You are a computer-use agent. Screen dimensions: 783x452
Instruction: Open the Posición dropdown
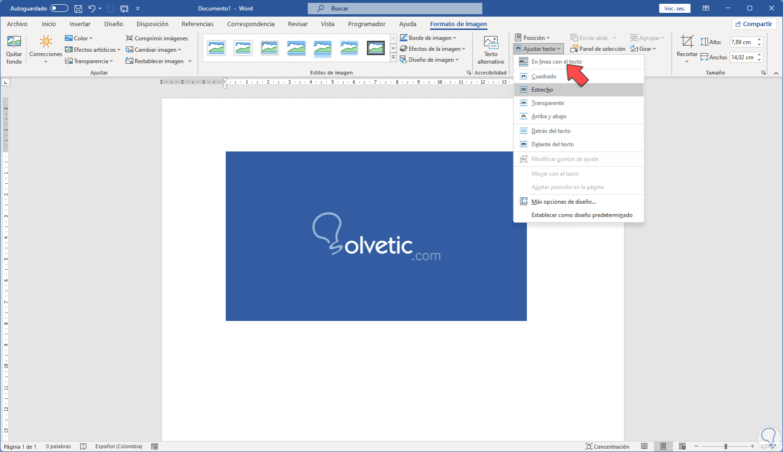pos(532,38)
